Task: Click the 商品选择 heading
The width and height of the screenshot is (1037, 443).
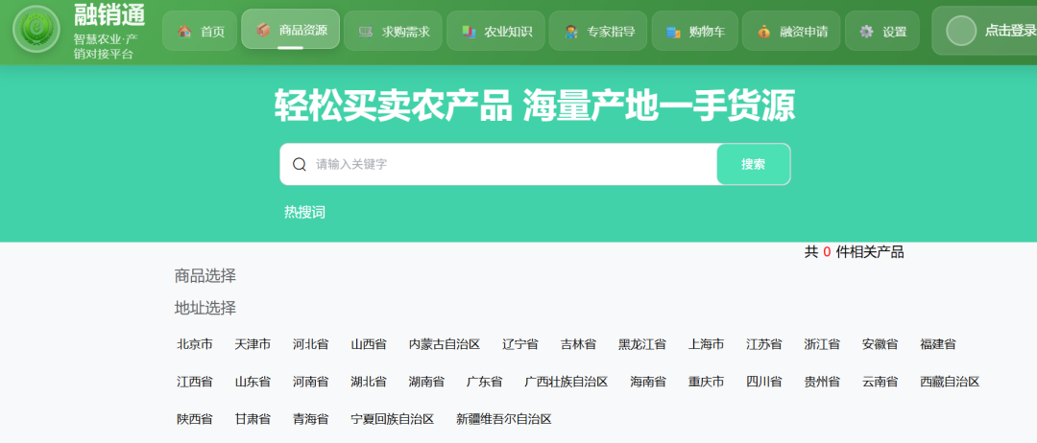Action: pyautogui.click(x=205, y=276)
